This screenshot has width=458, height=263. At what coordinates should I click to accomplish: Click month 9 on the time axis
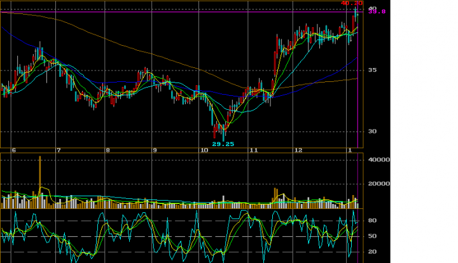pyautogui.click(x=155, y=150)
